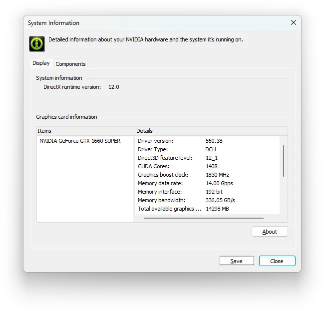The image size is (324, 312).
Task: Click the Memory interface label
Action: click(x=160, y=192)
